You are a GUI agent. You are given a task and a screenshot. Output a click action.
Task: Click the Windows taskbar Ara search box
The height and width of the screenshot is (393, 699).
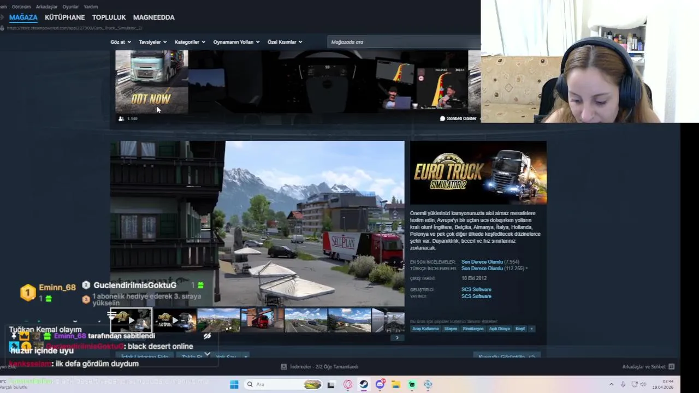283,384
